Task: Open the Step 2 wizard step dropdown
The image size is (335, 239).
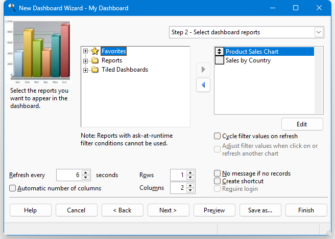Action: tap(319, 32)
